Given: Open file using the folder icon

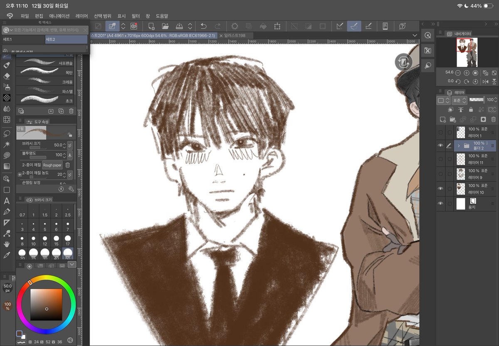Looking at the screenshot, I should (x=166, y=26).
